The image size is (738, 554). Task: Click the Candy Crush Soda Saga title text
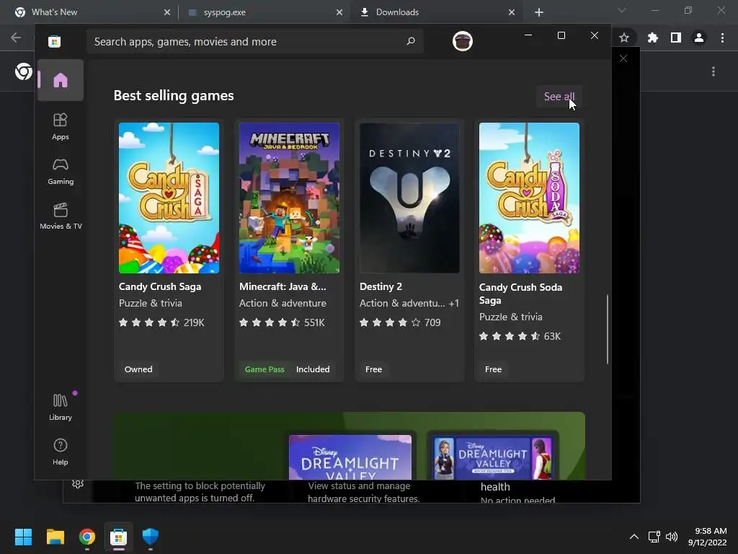[520, 294]
